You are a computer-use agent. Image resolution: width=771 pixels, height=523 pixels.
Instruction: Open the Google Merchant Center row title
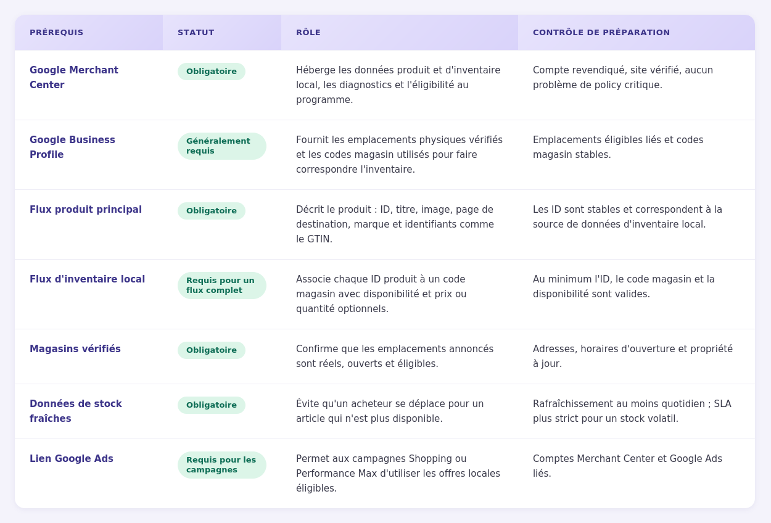click(x=74, y=78)
